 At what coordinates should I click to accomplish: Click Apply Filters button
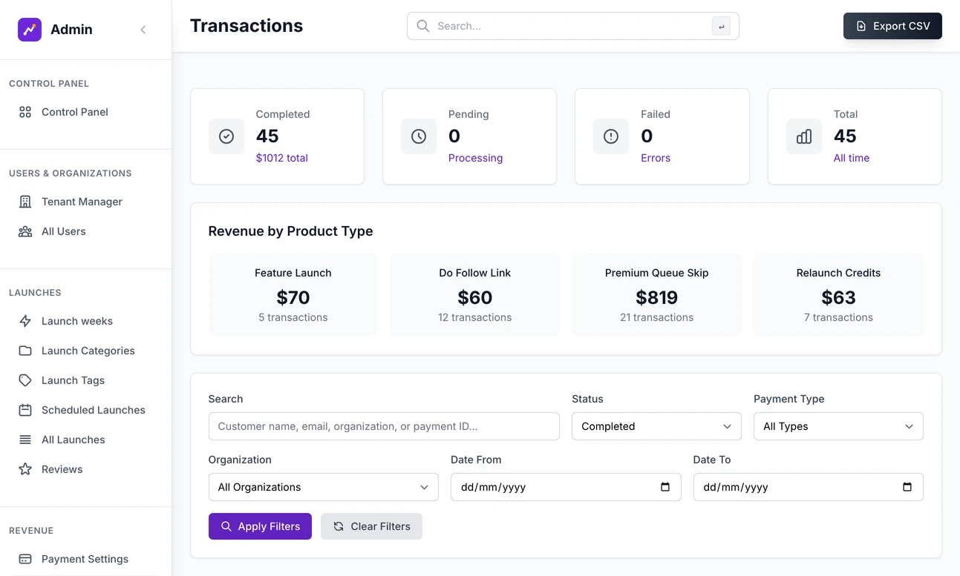(x=260, y=526)
